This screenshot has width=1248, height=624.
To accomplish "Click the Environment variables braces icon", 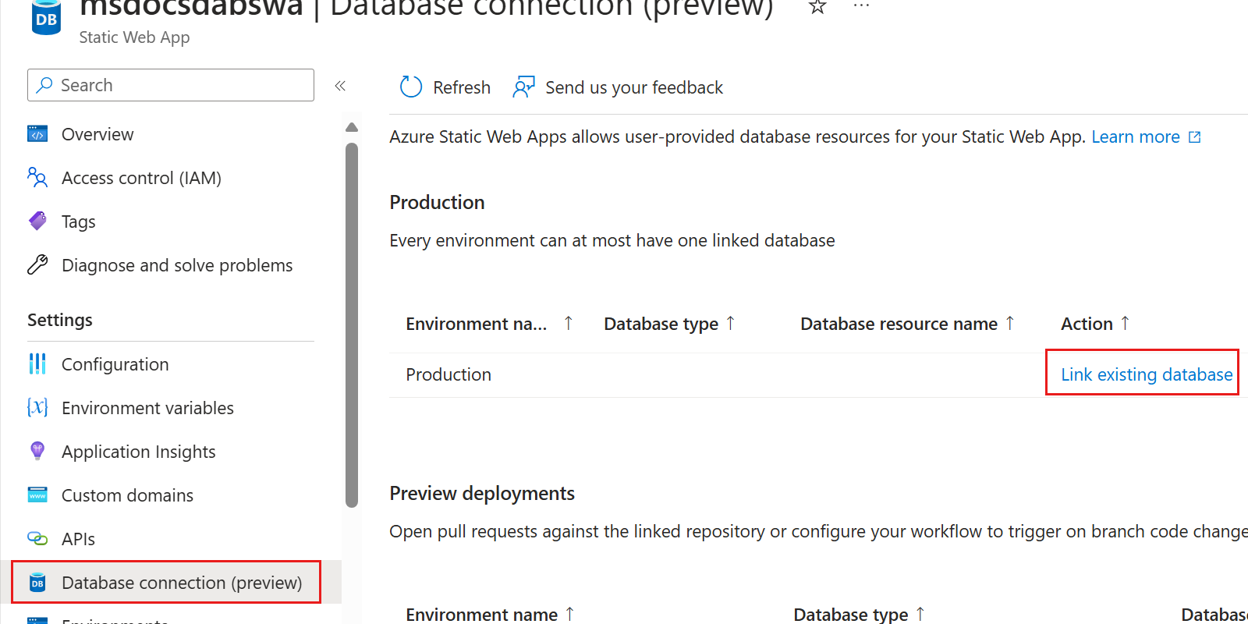I will [x=37, y=407].
